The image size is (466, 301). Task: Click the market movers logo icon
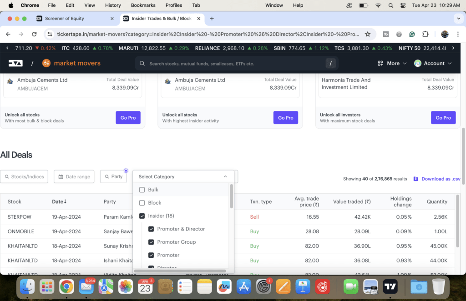[46, 63]
